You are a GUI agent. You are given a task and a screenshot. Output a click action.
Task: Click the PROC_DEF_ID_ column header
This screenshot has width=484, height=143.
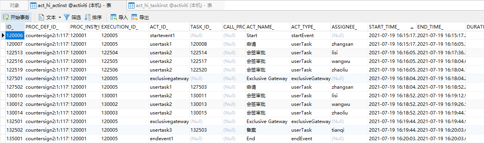tap(47, 27)
